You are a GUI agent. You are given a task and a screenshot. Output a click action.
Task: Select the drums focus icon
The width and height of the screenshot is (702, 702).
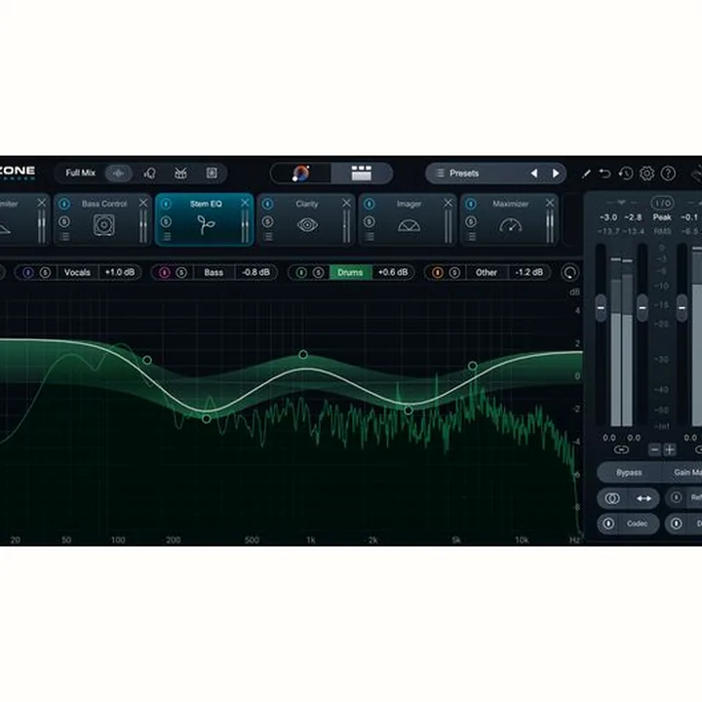coord(180,174)
